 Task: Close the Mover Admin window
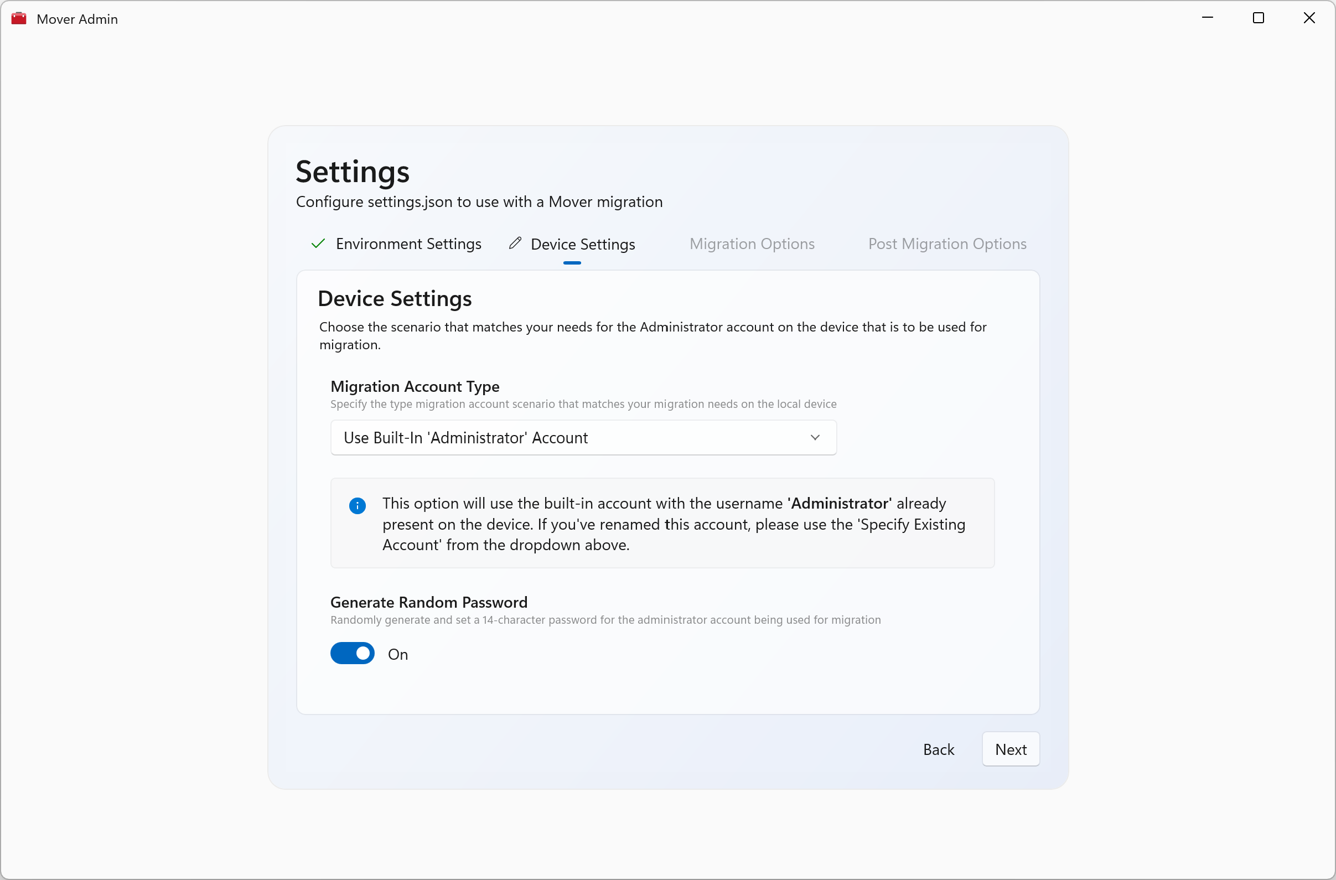[1309, 18]
